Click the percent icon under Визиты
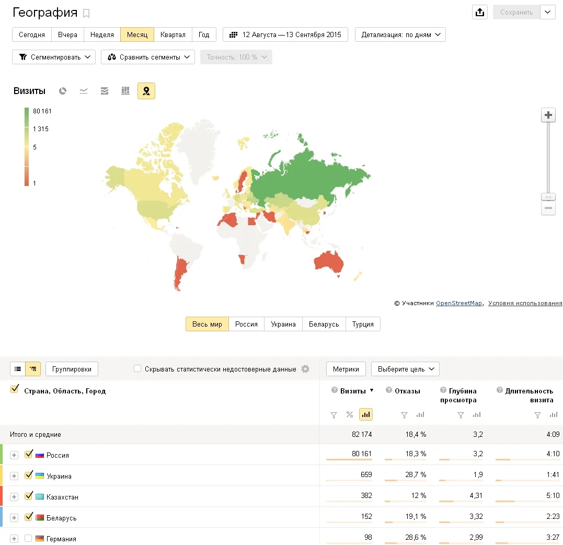The width and height of the screenshot is (563, 545). [x=350, y=414]
